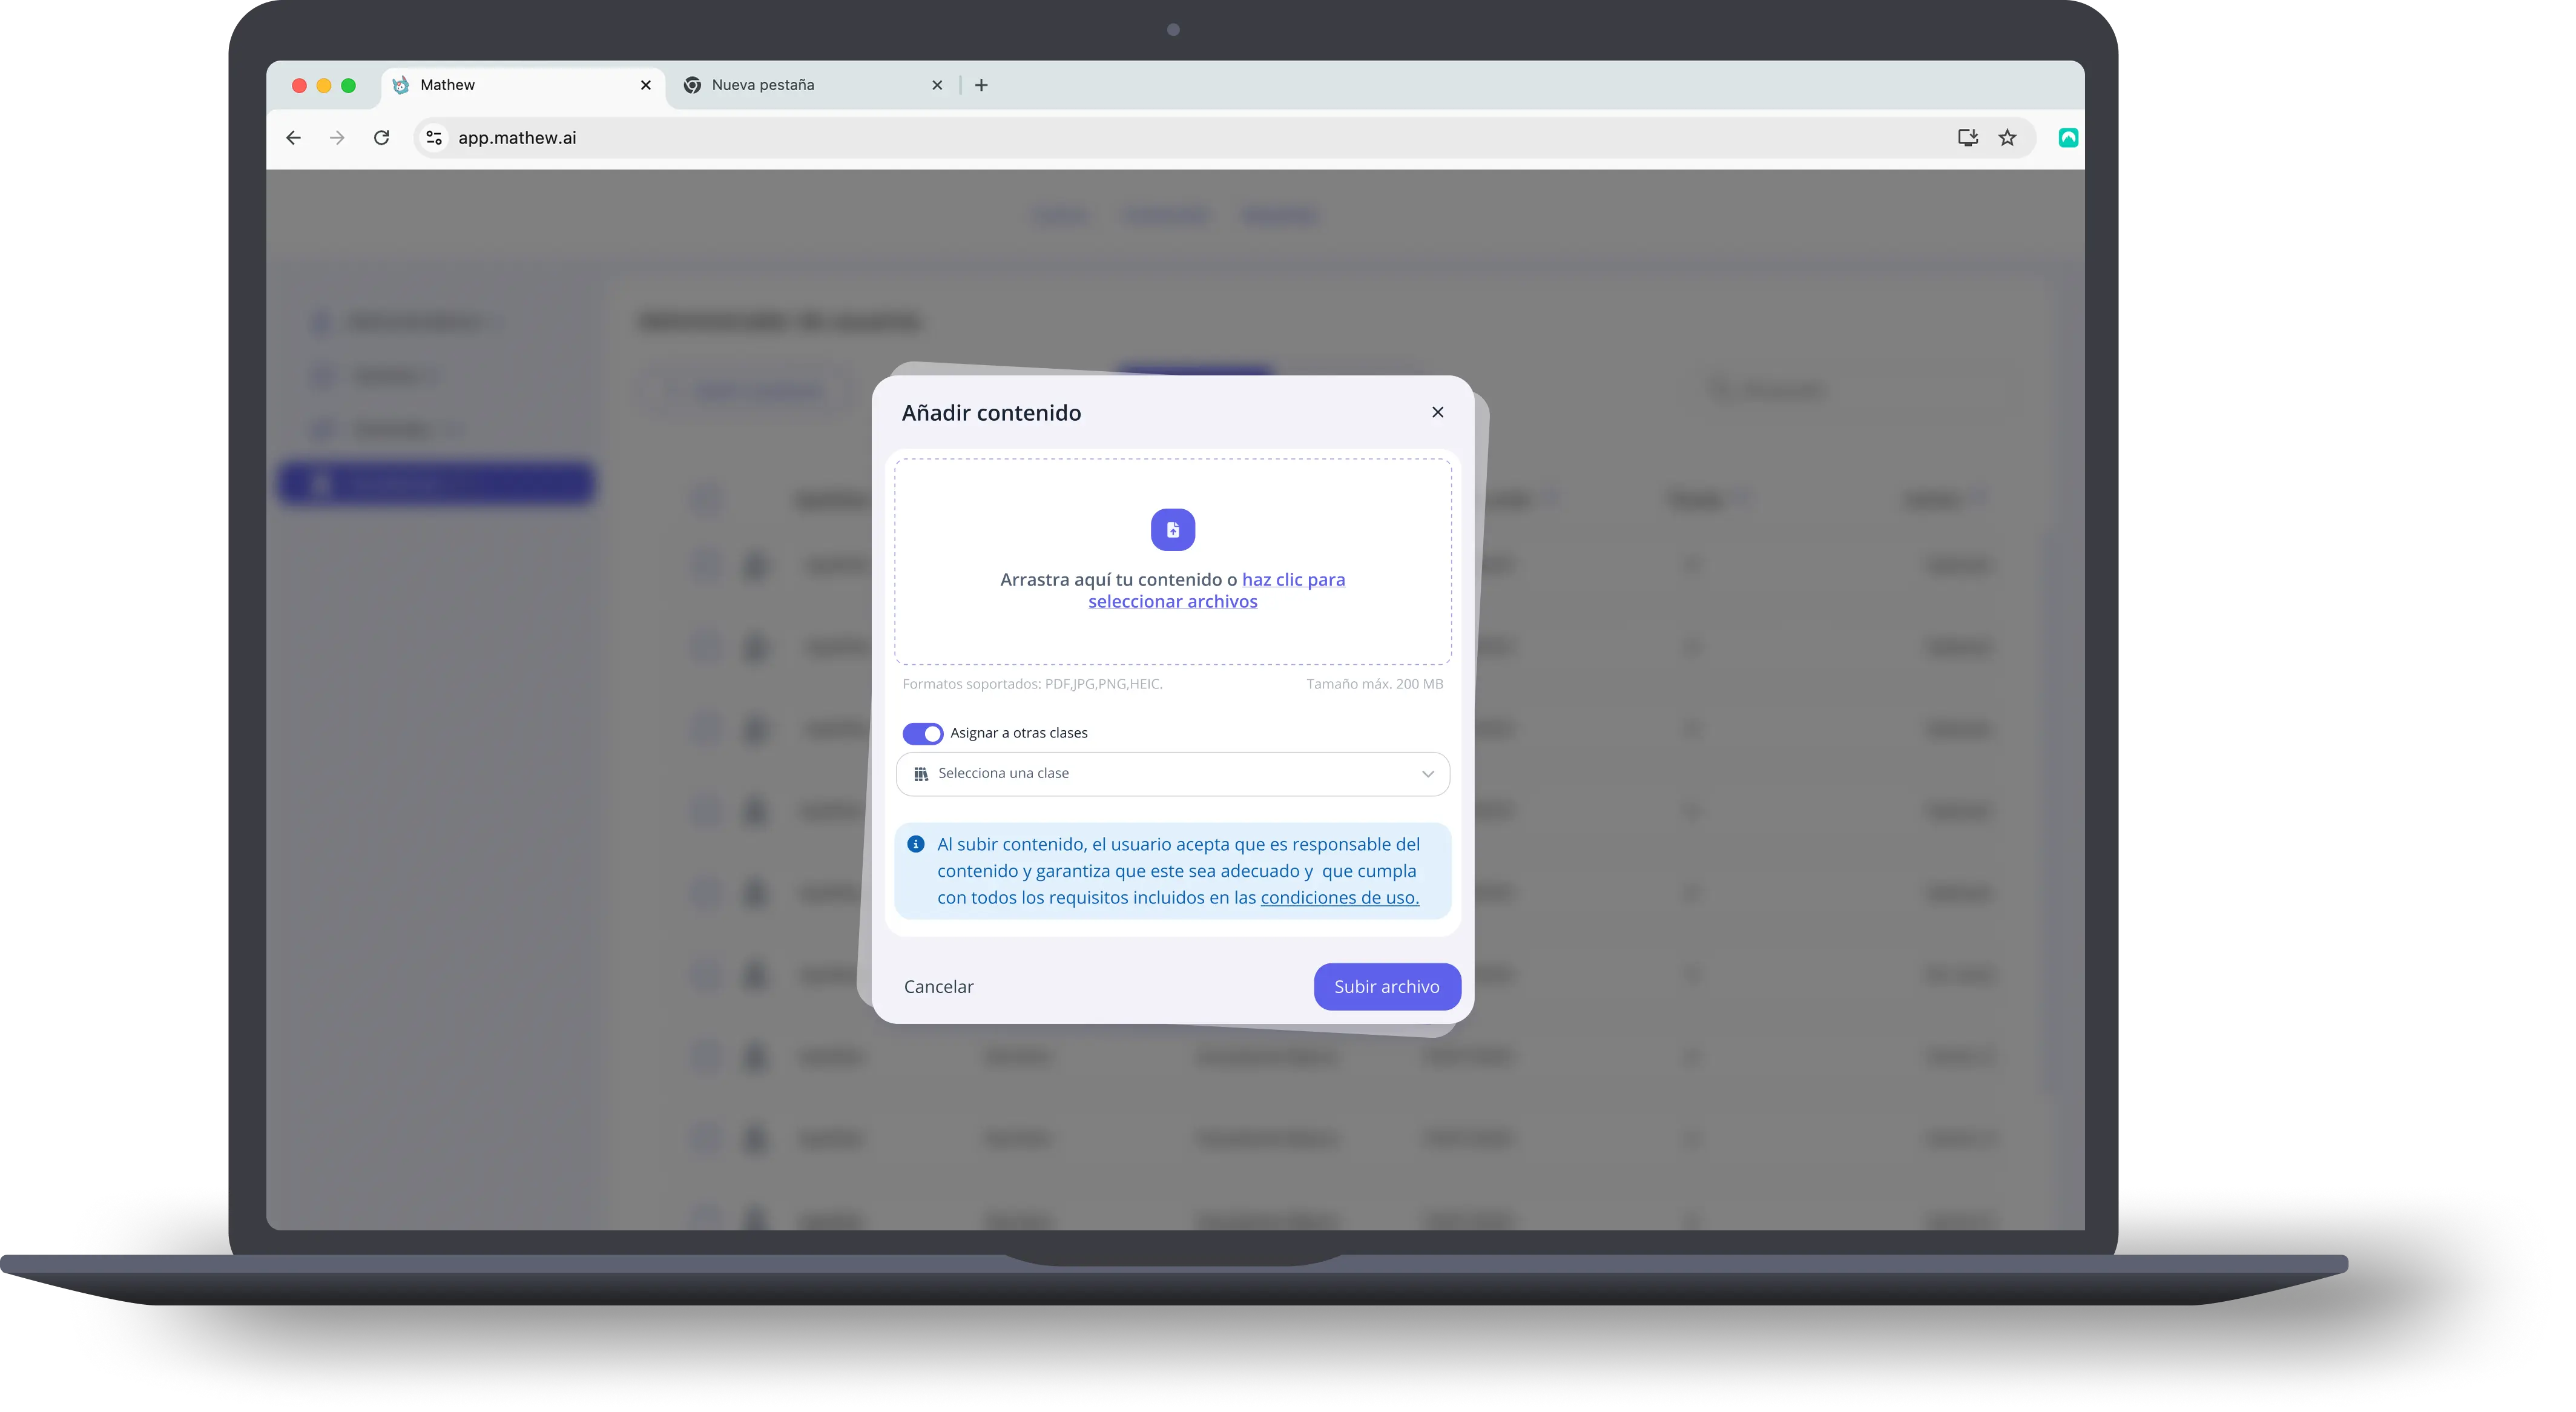This screenshot has width=2576, height=1412.
Task: Bookmark the page with the star icon
Action: (2008, 138)
